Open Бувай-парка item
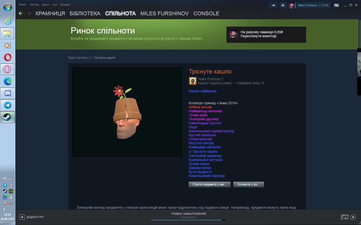The height and width of the screenshot is (225, 361). pos(199,164)
